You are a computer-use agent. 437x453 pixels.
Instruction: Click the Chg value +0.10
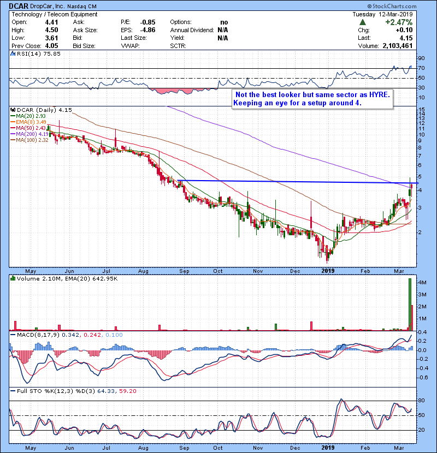point(404,30)
